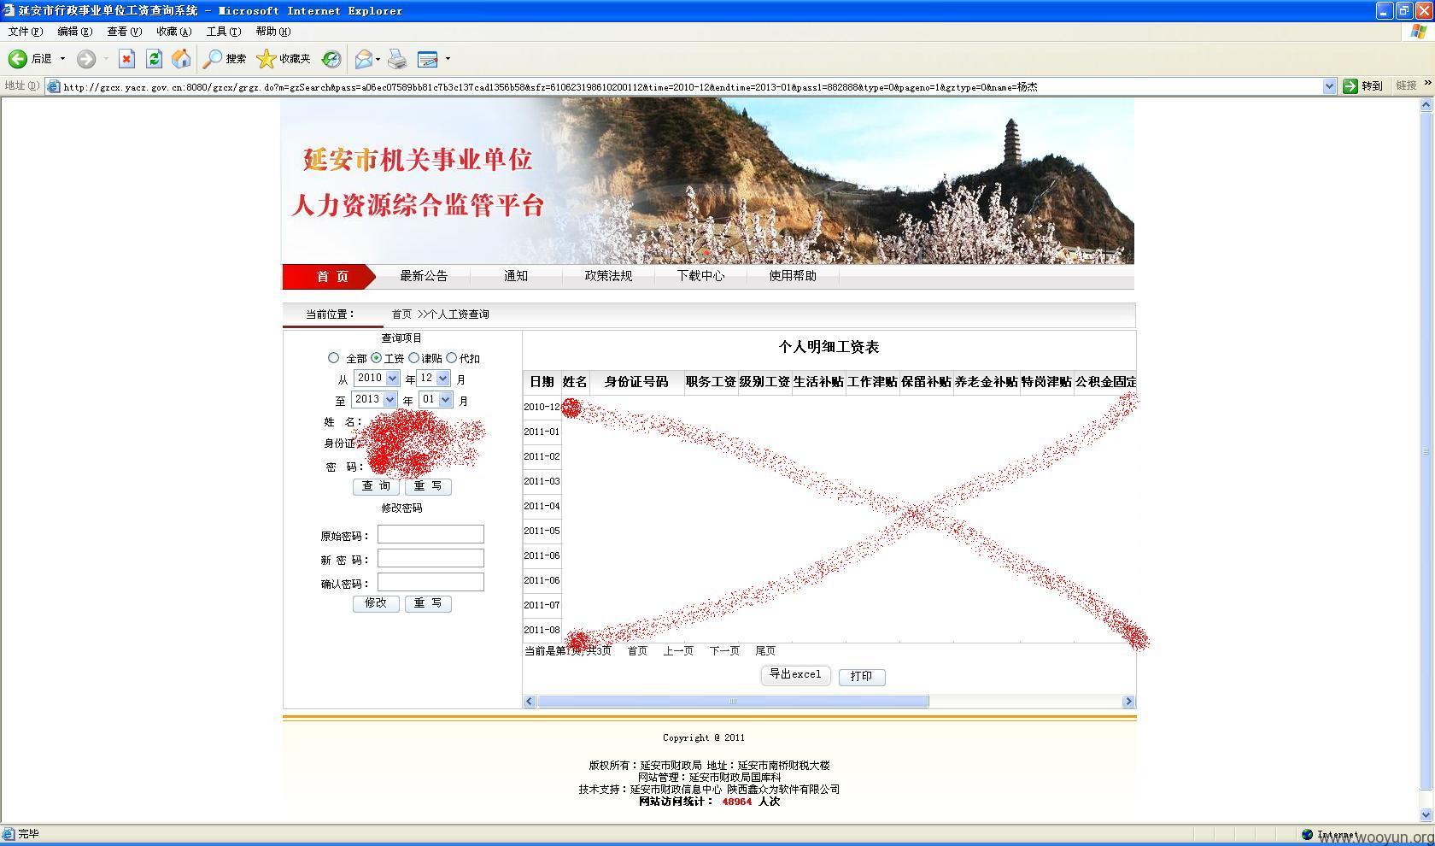1435x846 pixels.
Task: Open the address bar history dropdown
Action: point(1329,85)
